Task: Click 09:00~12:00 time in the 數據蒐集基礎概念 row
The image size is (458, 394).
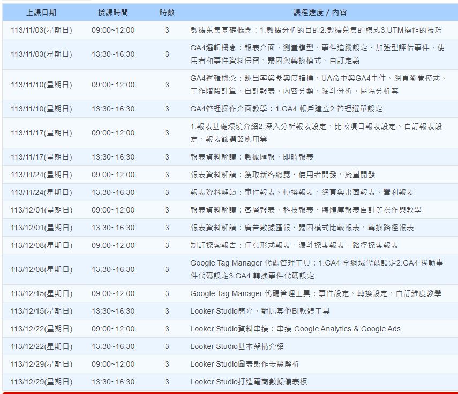Action: [113, 30]
